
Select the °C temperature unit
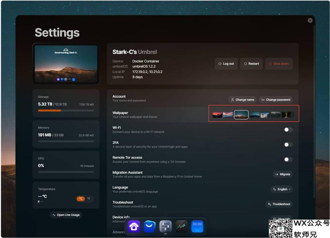[81, 199]
